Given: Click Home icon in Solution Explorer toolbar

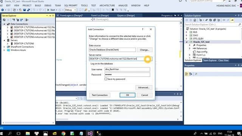Looking at the screenshot, I should click(x=195, y=20).
